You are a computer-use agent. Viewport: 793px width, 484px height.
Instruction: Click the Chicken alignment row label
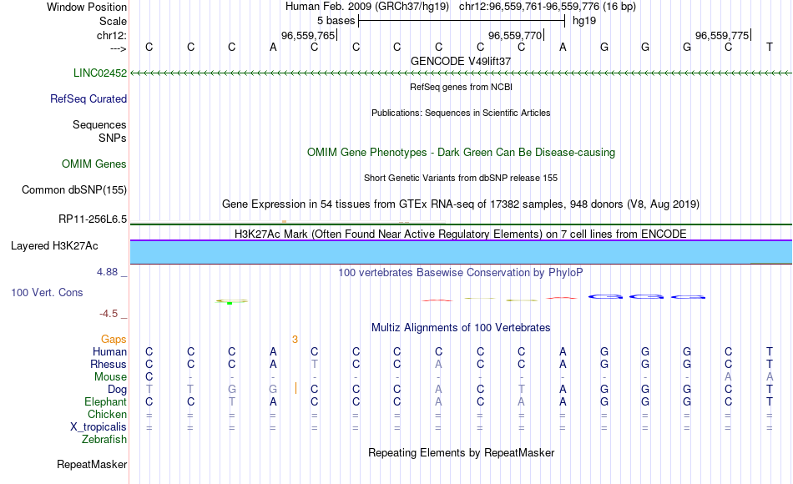click(107, 414)
